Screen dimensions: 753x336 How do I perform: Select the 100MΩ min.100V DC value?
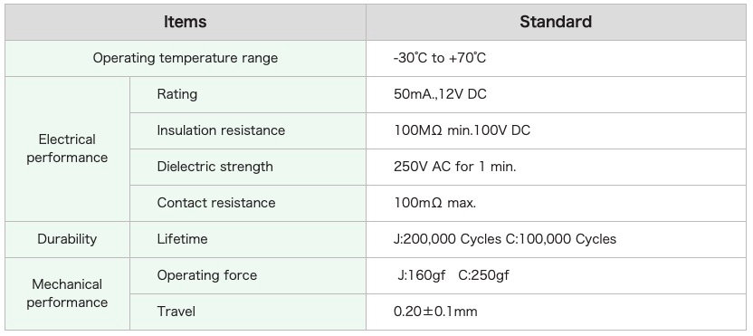462,130
